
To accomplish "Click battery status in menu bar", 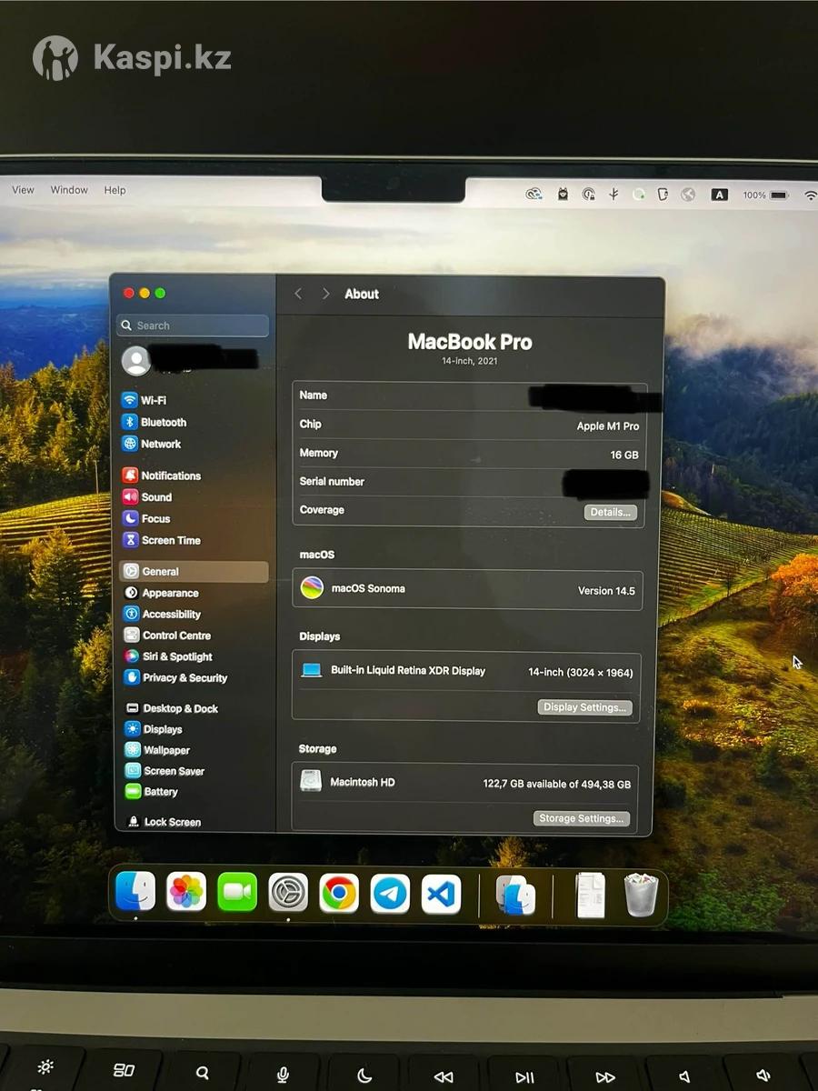I will pos(765,195).
